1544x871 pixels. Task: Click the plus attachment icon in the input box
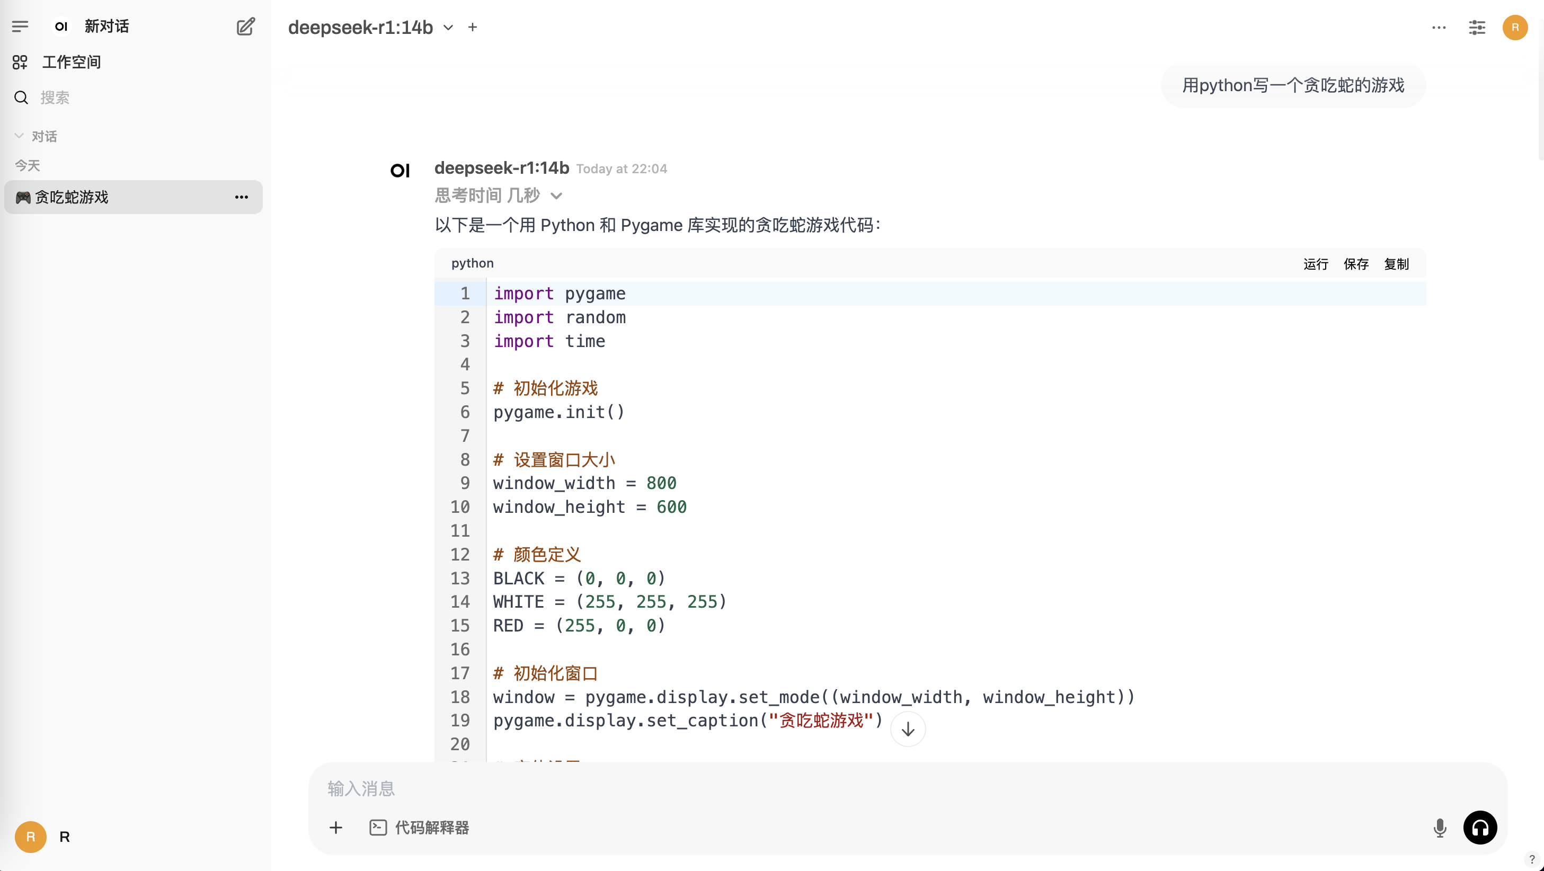[x=335, y=828]
